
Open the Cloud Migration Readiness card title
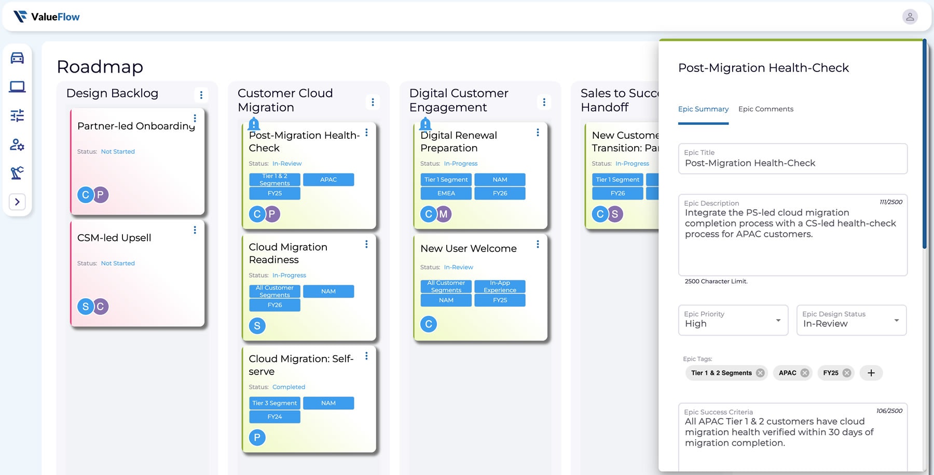pos(288,253)
